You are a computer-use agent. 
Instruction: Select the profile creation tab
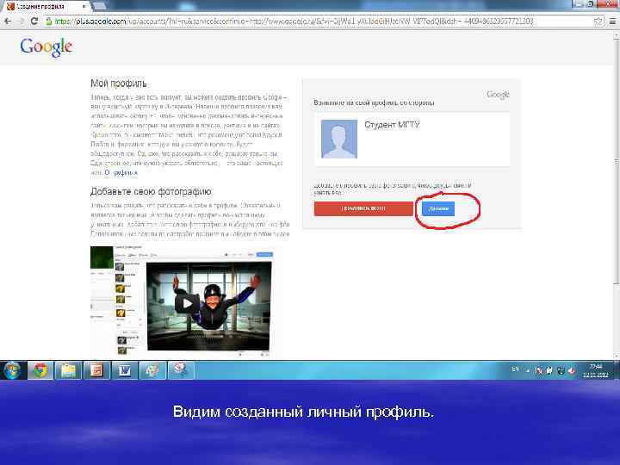click(x=46, y=6)
